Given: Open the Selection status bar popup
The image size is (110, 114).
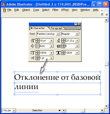Looking at the screenshot, I should tap(59, 110).
